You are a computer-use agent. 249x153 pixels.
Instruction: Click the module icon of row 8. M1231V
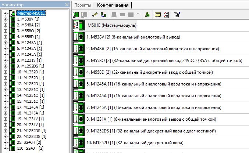(79, 119)
